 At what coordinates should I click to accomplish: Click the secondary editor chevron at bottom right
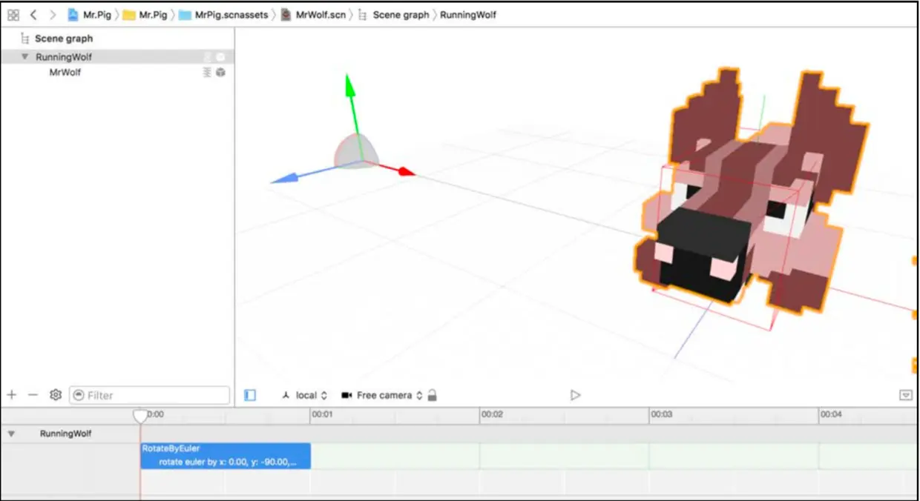(907, 395)
